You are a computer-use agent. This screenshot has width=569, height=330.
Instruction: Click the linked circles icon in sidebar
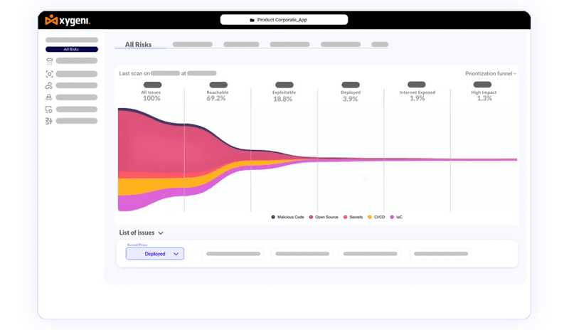point(49,85)
